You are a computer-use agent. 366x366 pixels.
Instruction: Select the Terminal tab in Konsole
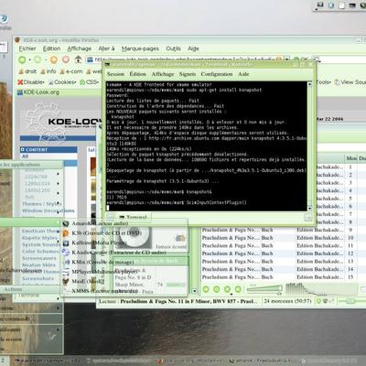point(134,217)
